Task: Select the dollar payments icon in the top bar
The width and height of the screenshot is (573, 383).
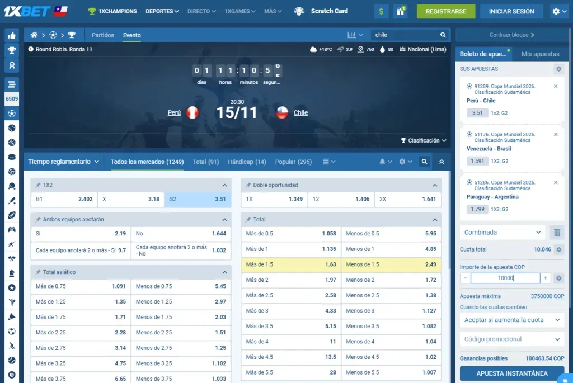Action: point(381,11)
